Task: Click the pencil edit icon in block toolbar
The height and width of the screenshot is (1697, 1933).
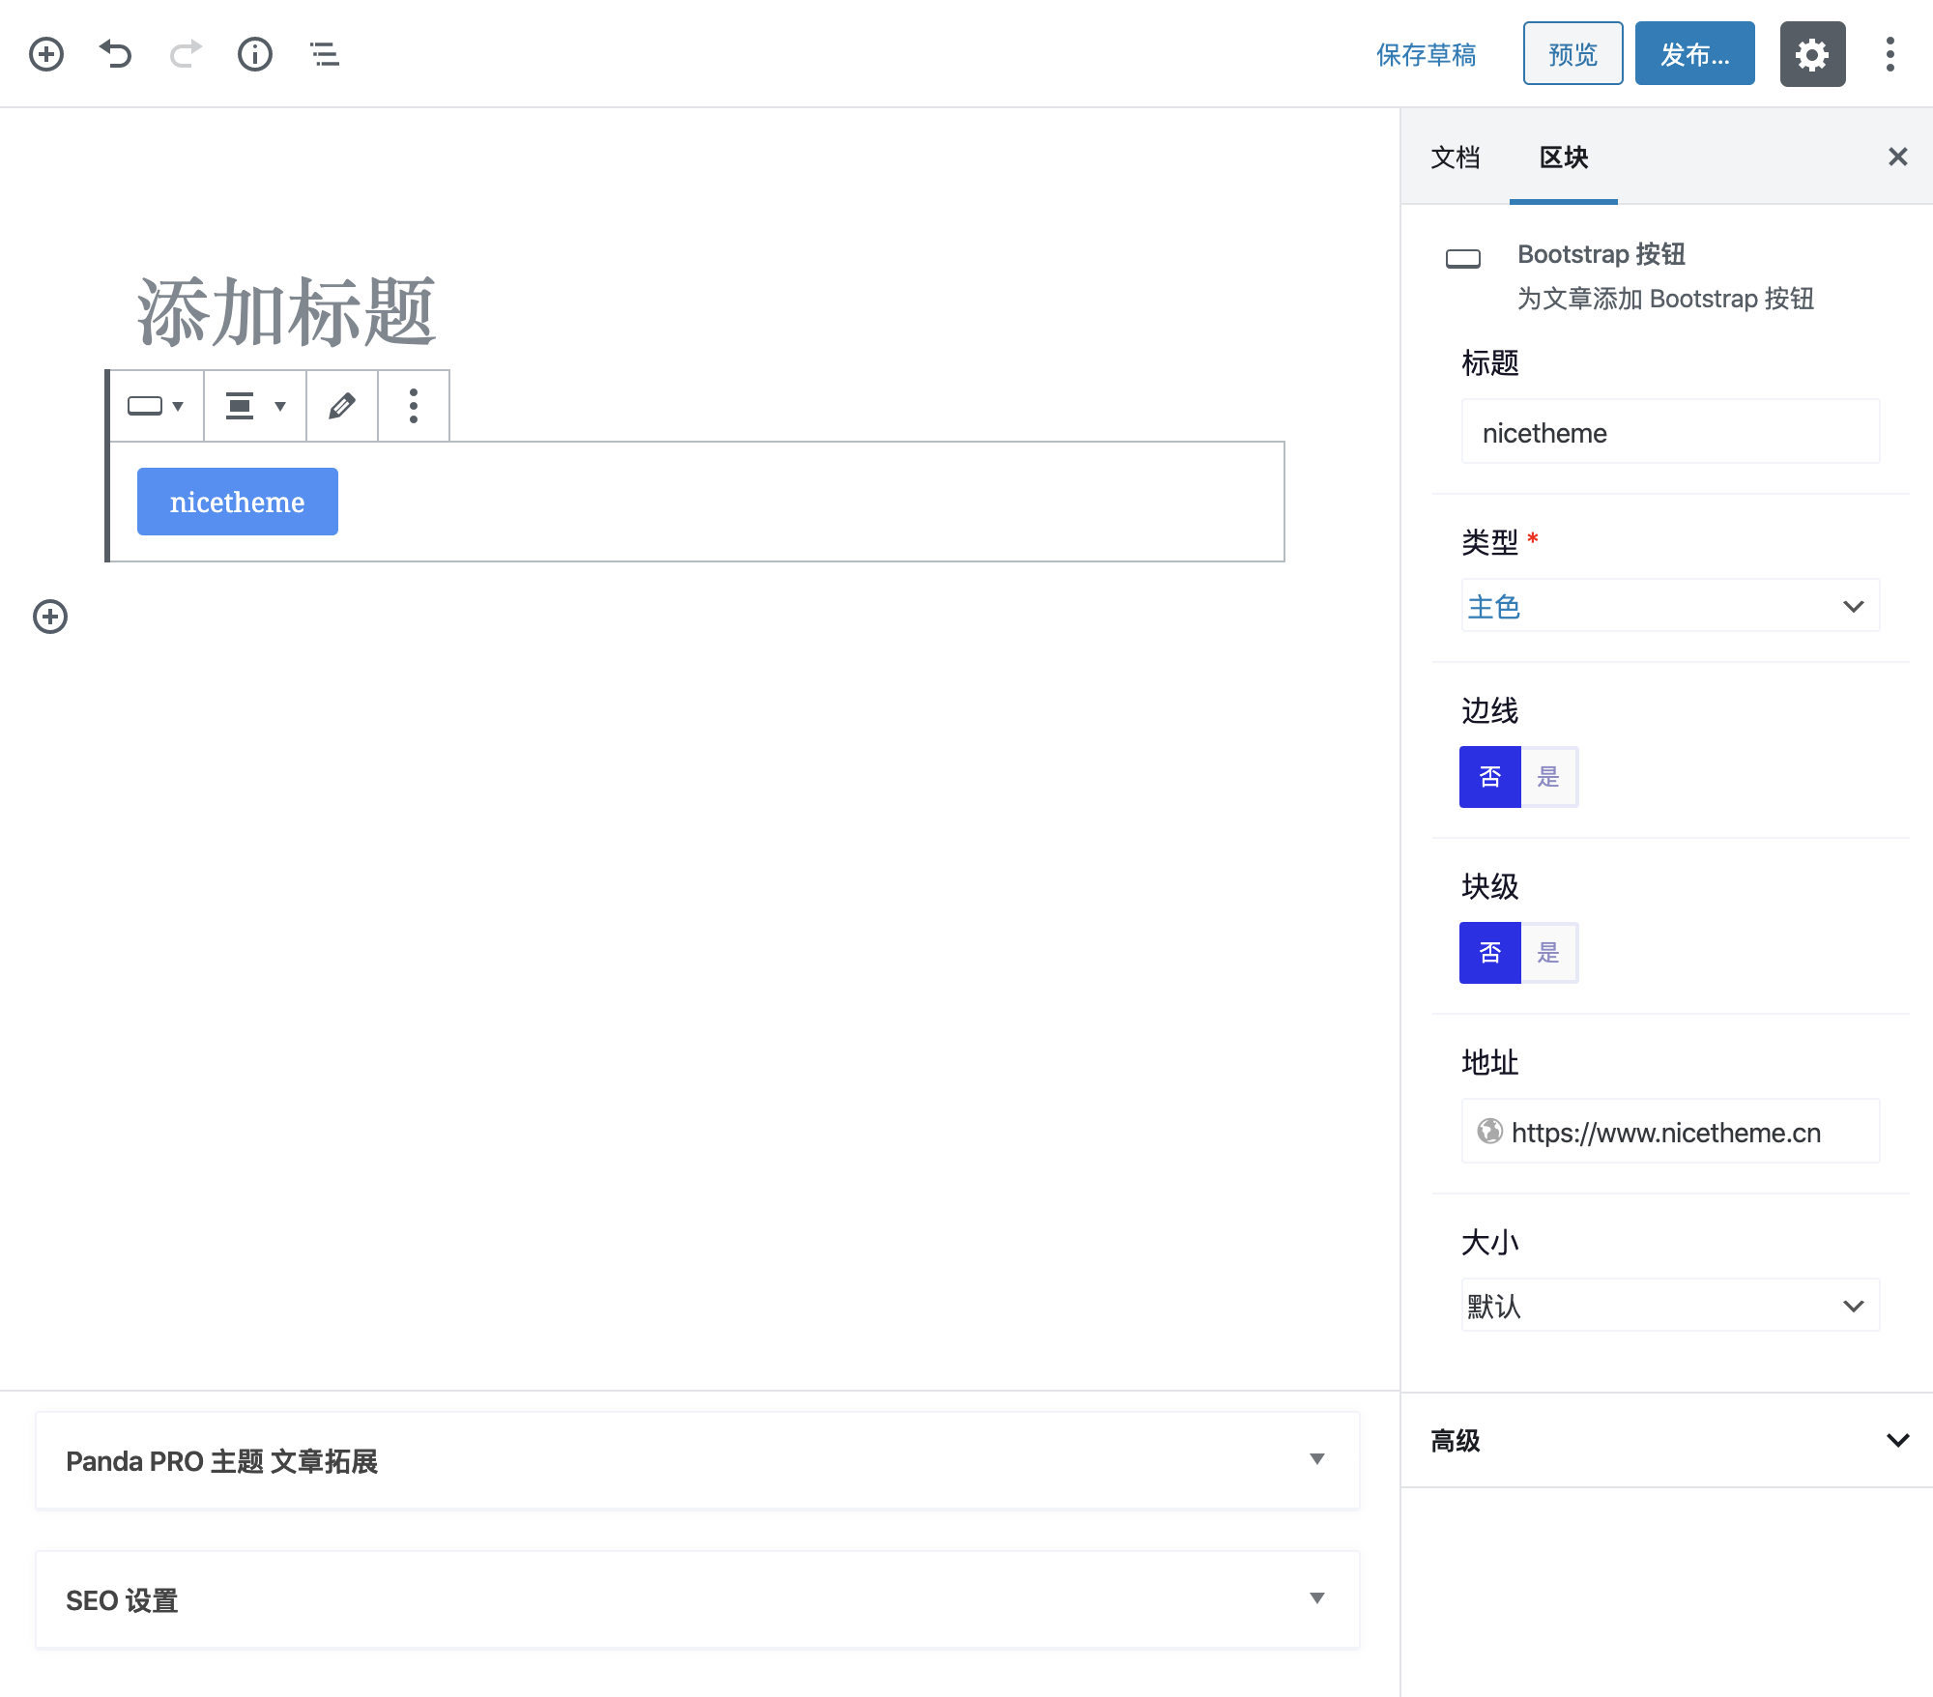Action: pos(342,406)
